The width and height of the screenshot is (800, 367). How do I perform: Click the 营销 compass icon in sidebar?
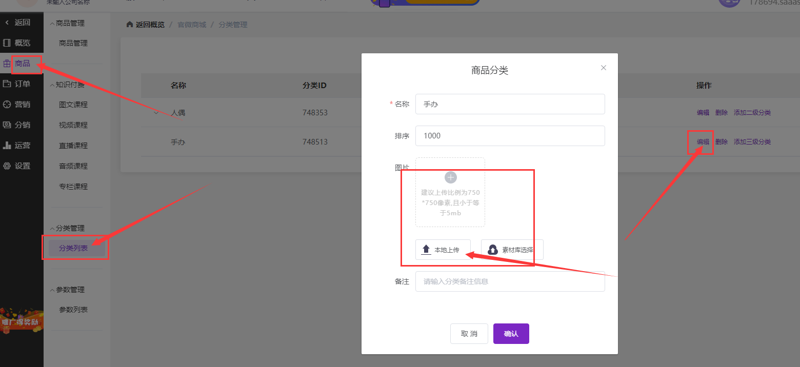click(x=7, y=105)
